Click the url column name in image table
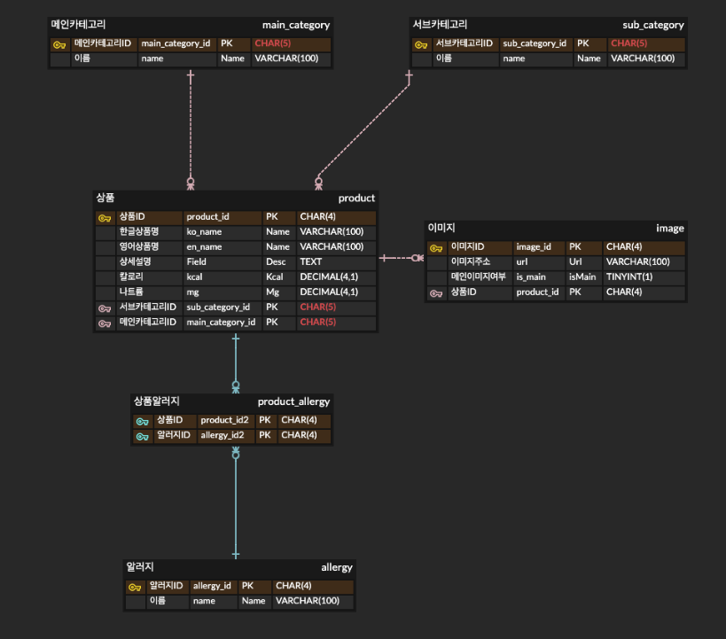 [538, 262]
